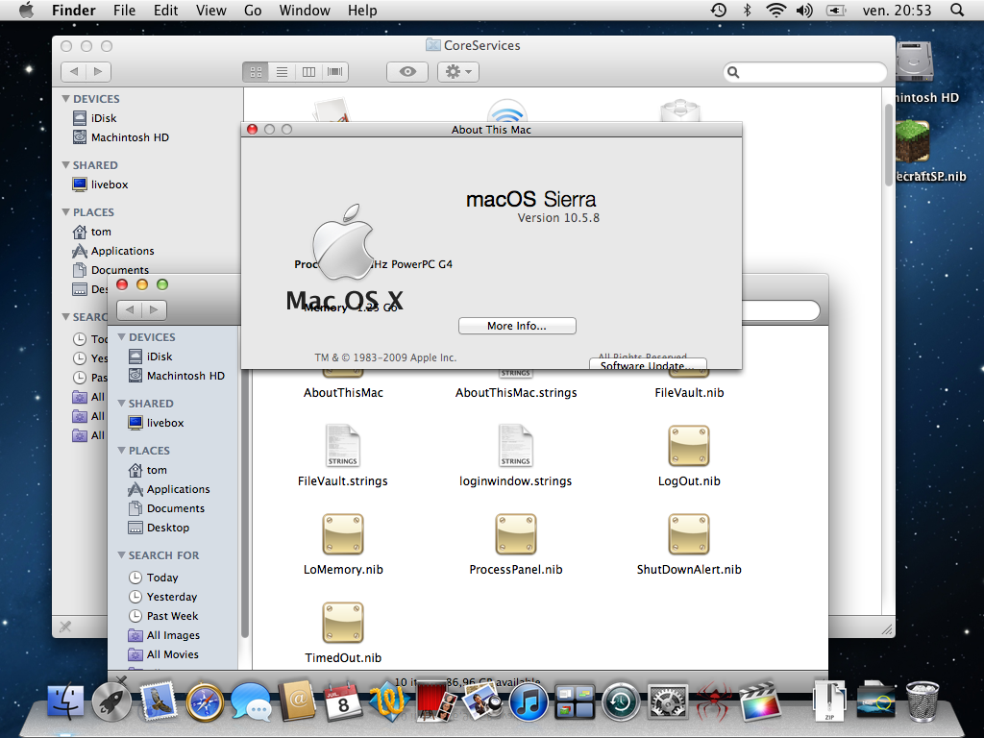Select the loginwindow.strings file icon
Screen dimensions: 984x738
pyautogui.click(x=515, y=446)
